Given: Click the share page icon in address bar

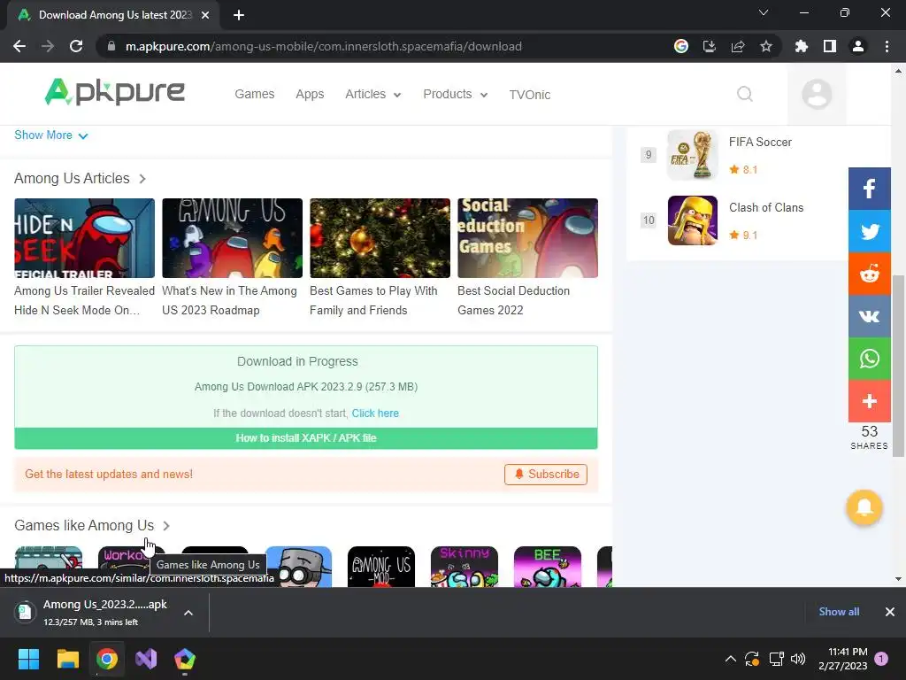Looking at the screenshot, I should click(x=737, y=46).
